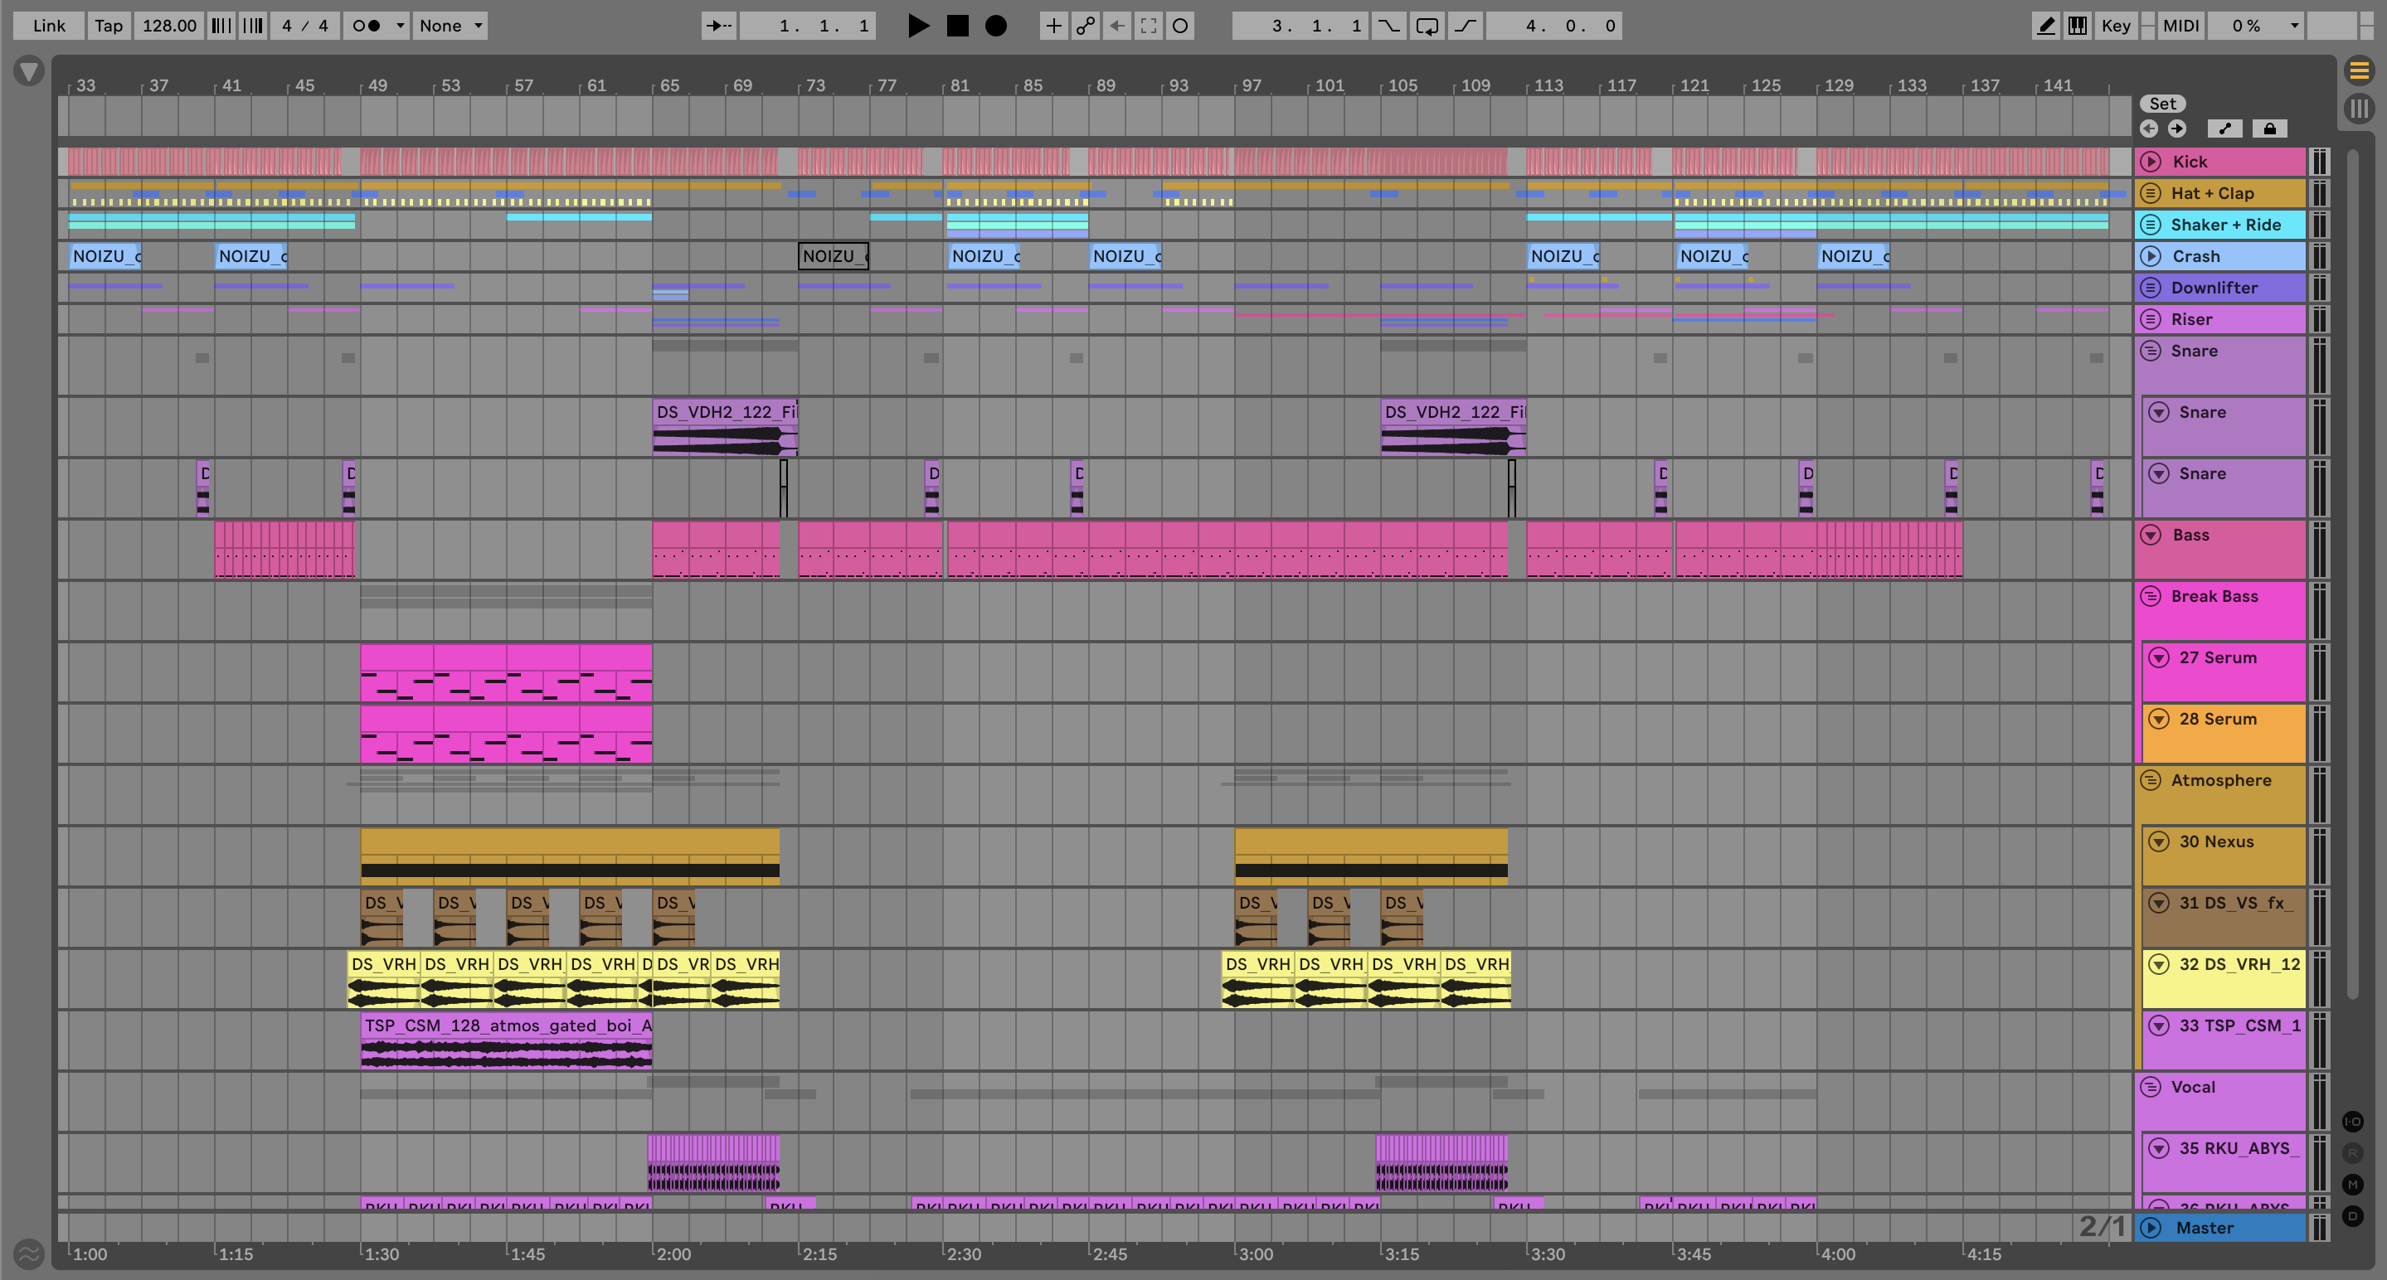Viewport: 2387px width, 1280px height.
Task: Collapse the Atmosphere group track
Action: (x=2151, y=781)
